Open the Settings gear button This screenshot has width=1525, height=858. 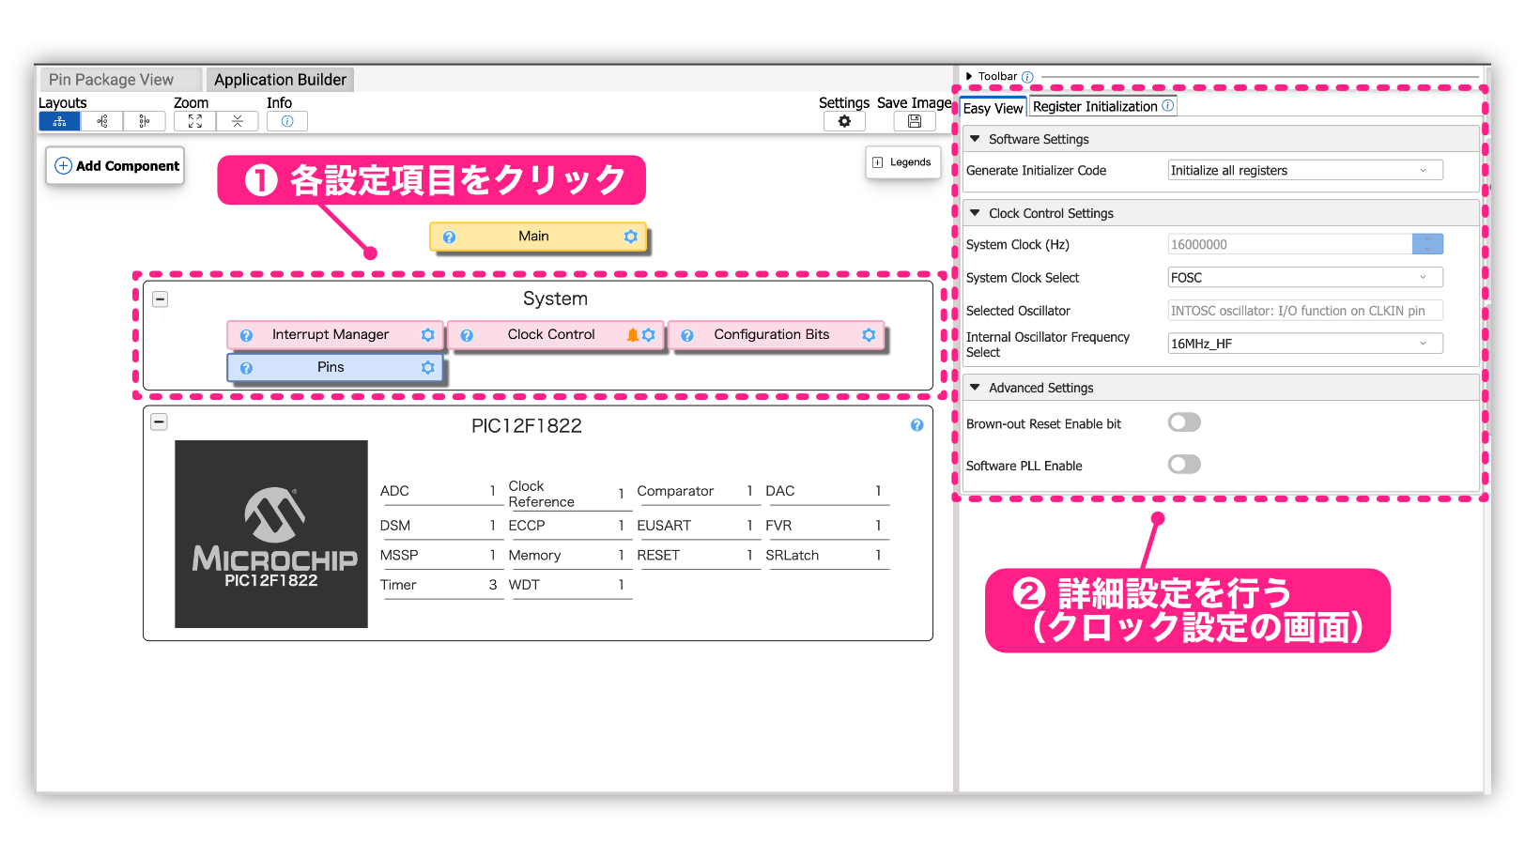pos(844,121)
